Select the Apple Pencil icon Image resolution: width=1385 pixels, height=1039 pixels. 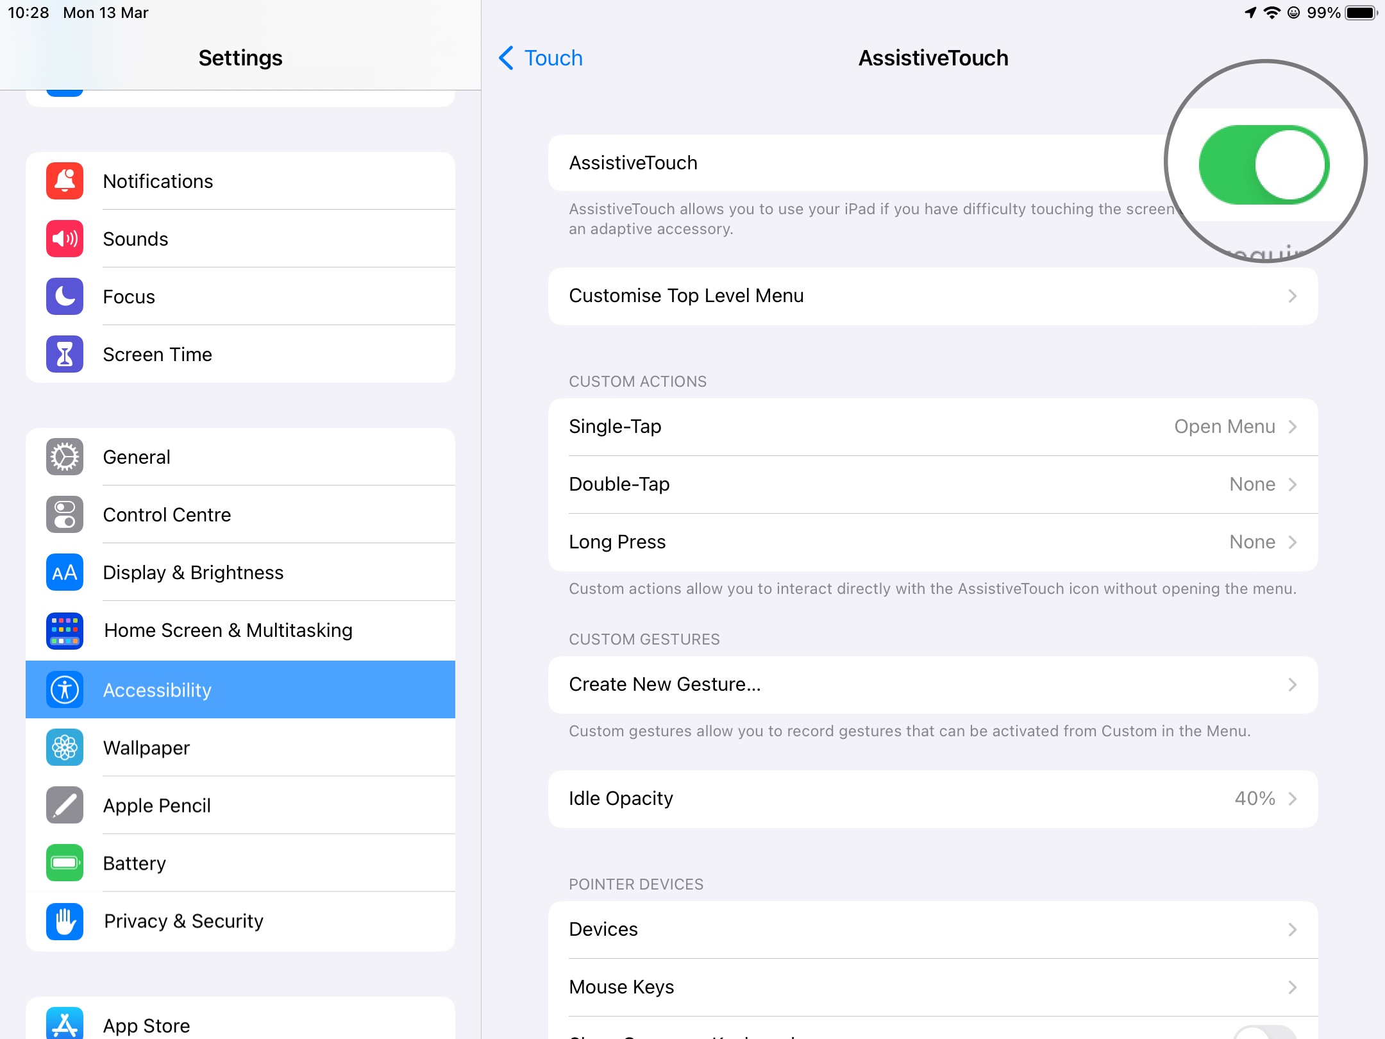click(64, 806)
